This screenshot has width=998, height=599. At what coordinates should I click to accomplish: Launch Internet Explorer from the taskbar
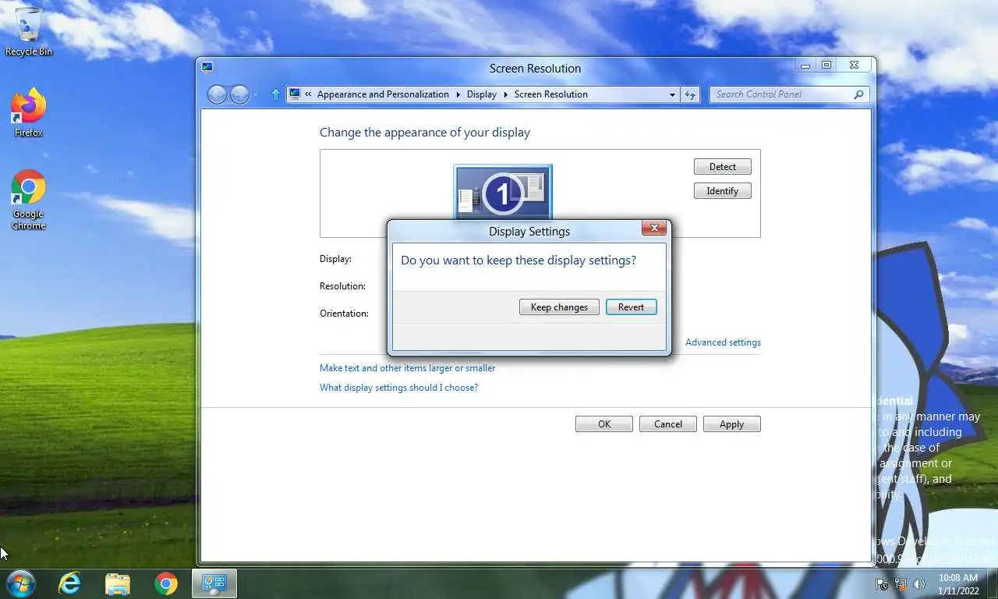click(x=69, y=583)
